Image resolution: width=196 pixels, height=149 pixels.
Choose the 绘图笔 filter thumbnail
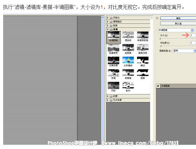[x=128, y=49]
